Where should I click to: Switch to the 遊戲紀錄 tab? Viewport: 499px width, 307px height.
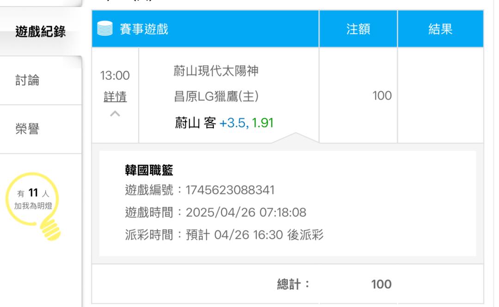40,31
